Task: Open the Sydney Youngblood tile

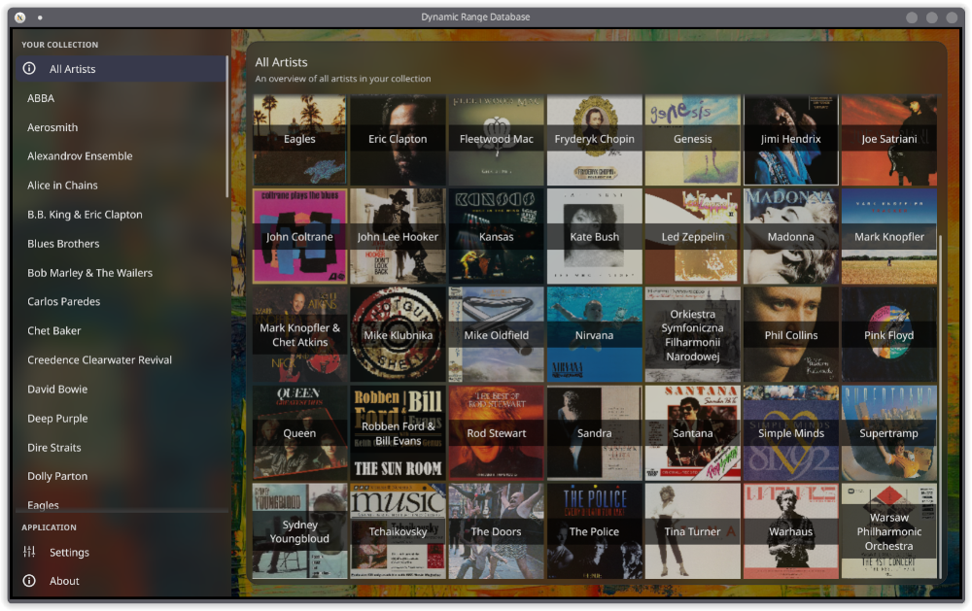Action: pyautogui.click(x=299, y=531)
